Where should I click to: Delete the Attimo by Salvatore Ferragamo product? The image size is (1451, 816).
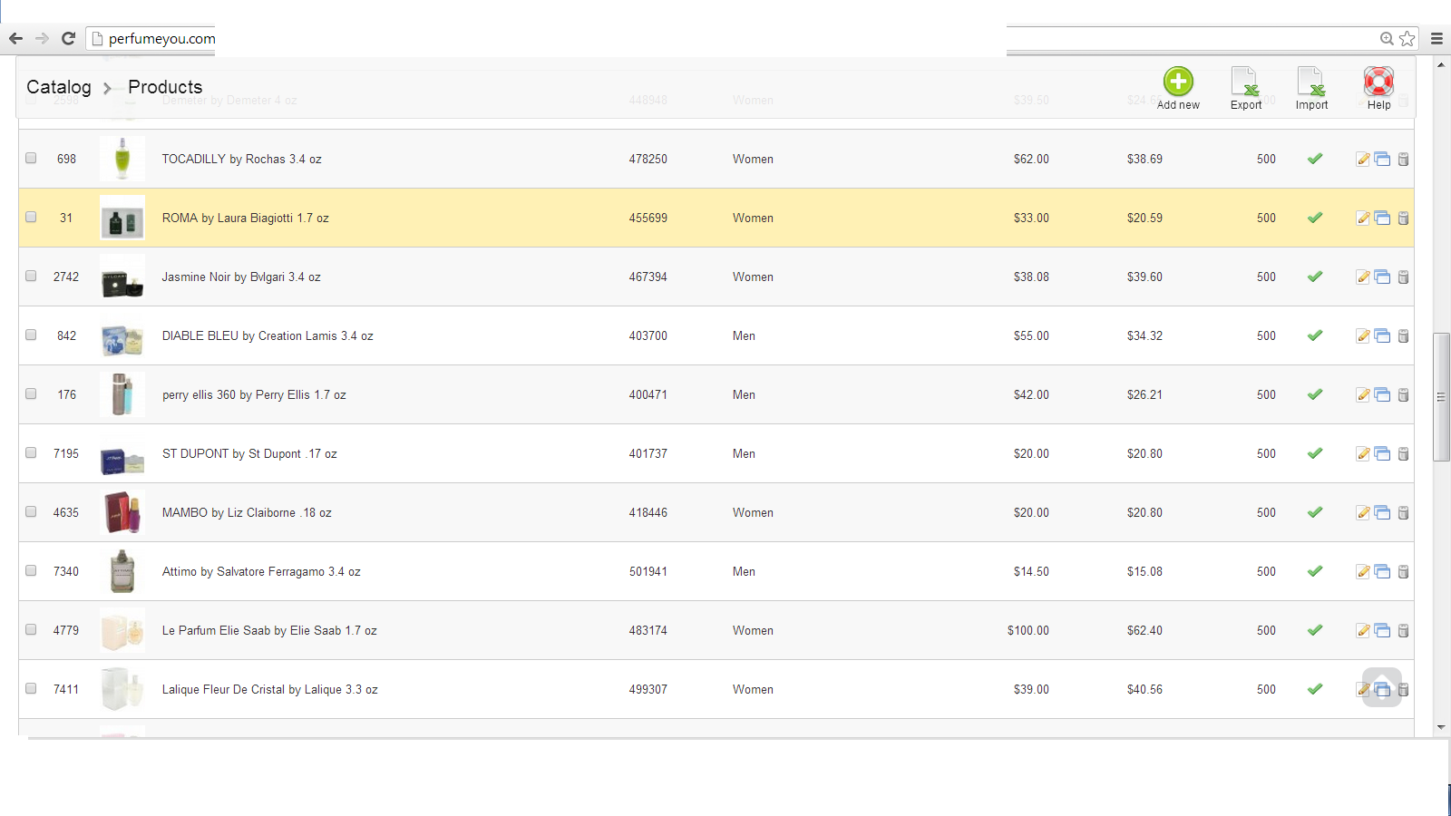(1403, 571)
